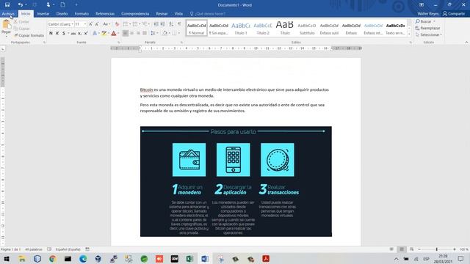Image resolution: width=470 pixels, height=264 pixels.
Task: Apply yellow text highlight color
Action: (104, 33)
